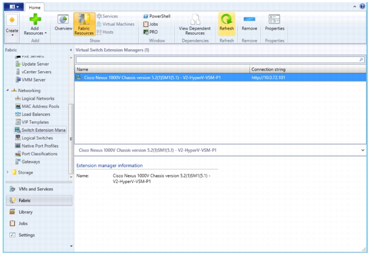The height and width of the screenshot is (255, 371).
Task: Select the Cisco Nexus 1000V row
Action: [220, 78]
